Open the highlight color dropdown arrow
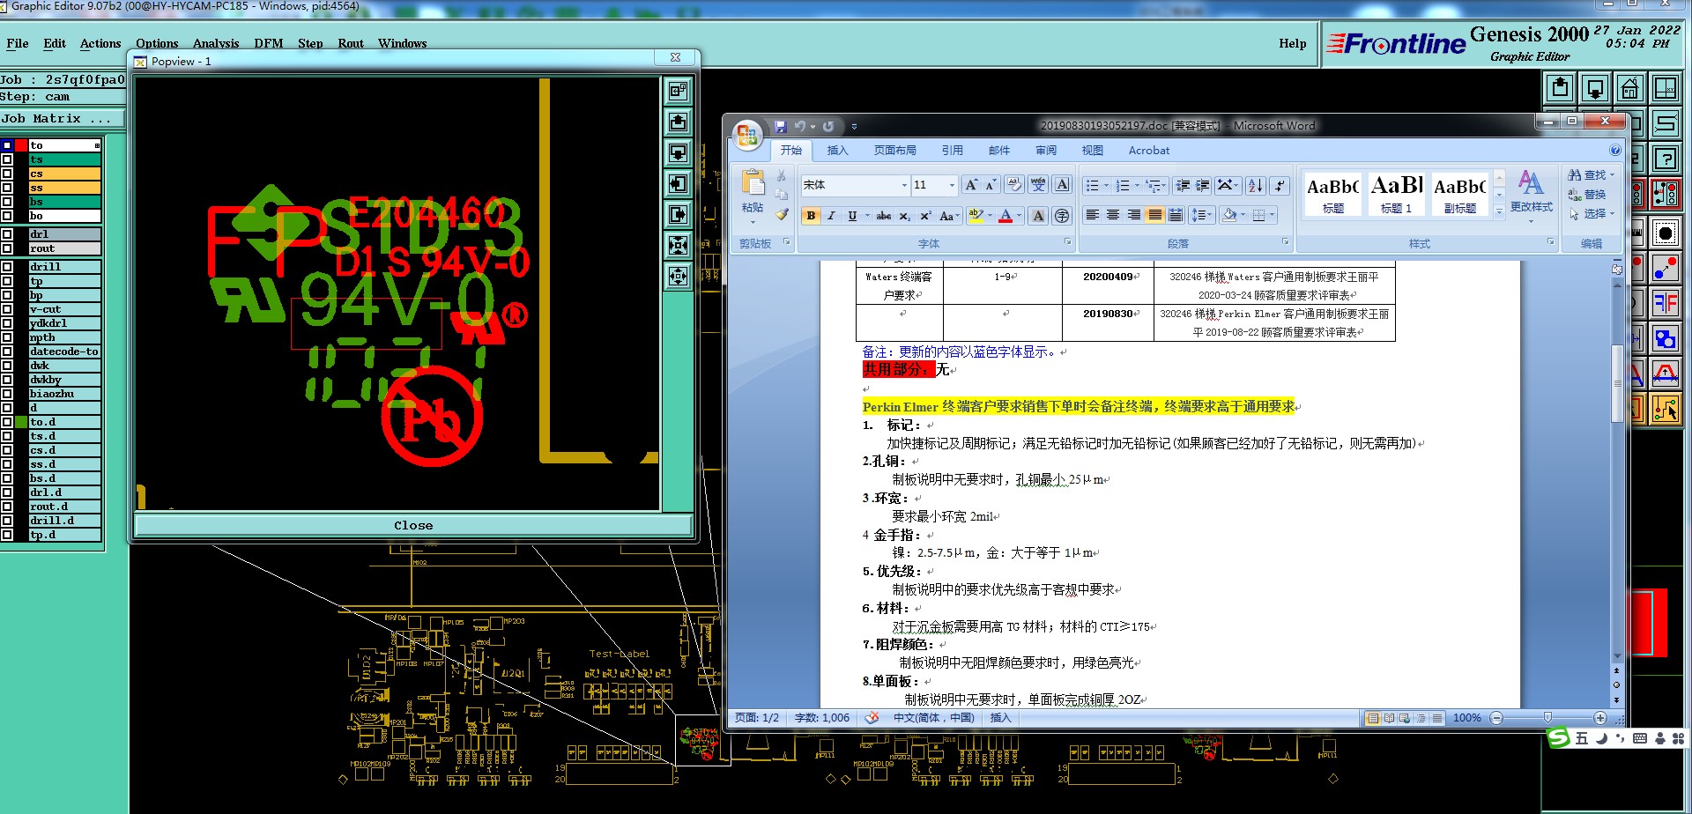The width and height of the screenshot is (1692, 814). pyautogui.click(x=990, y=216)
